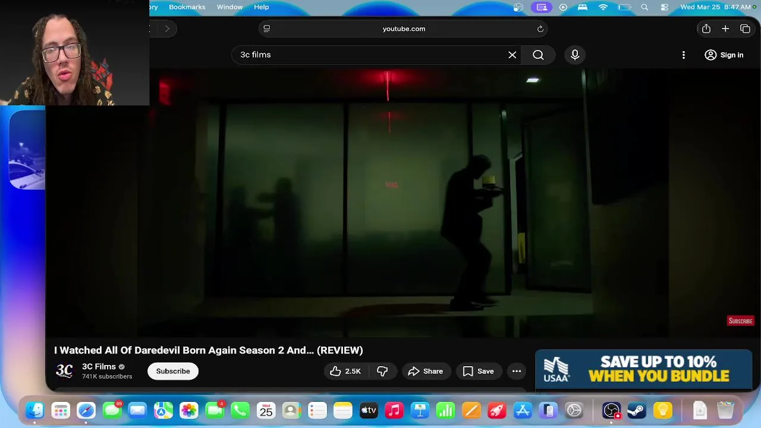Screen dimensions: 761x428
Task: Subscribe to the 3C Films channel
Action: pos(173,371)
